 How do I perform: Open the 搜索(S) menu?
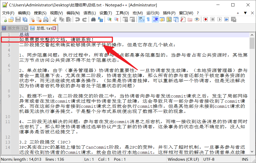coord(40,13)
